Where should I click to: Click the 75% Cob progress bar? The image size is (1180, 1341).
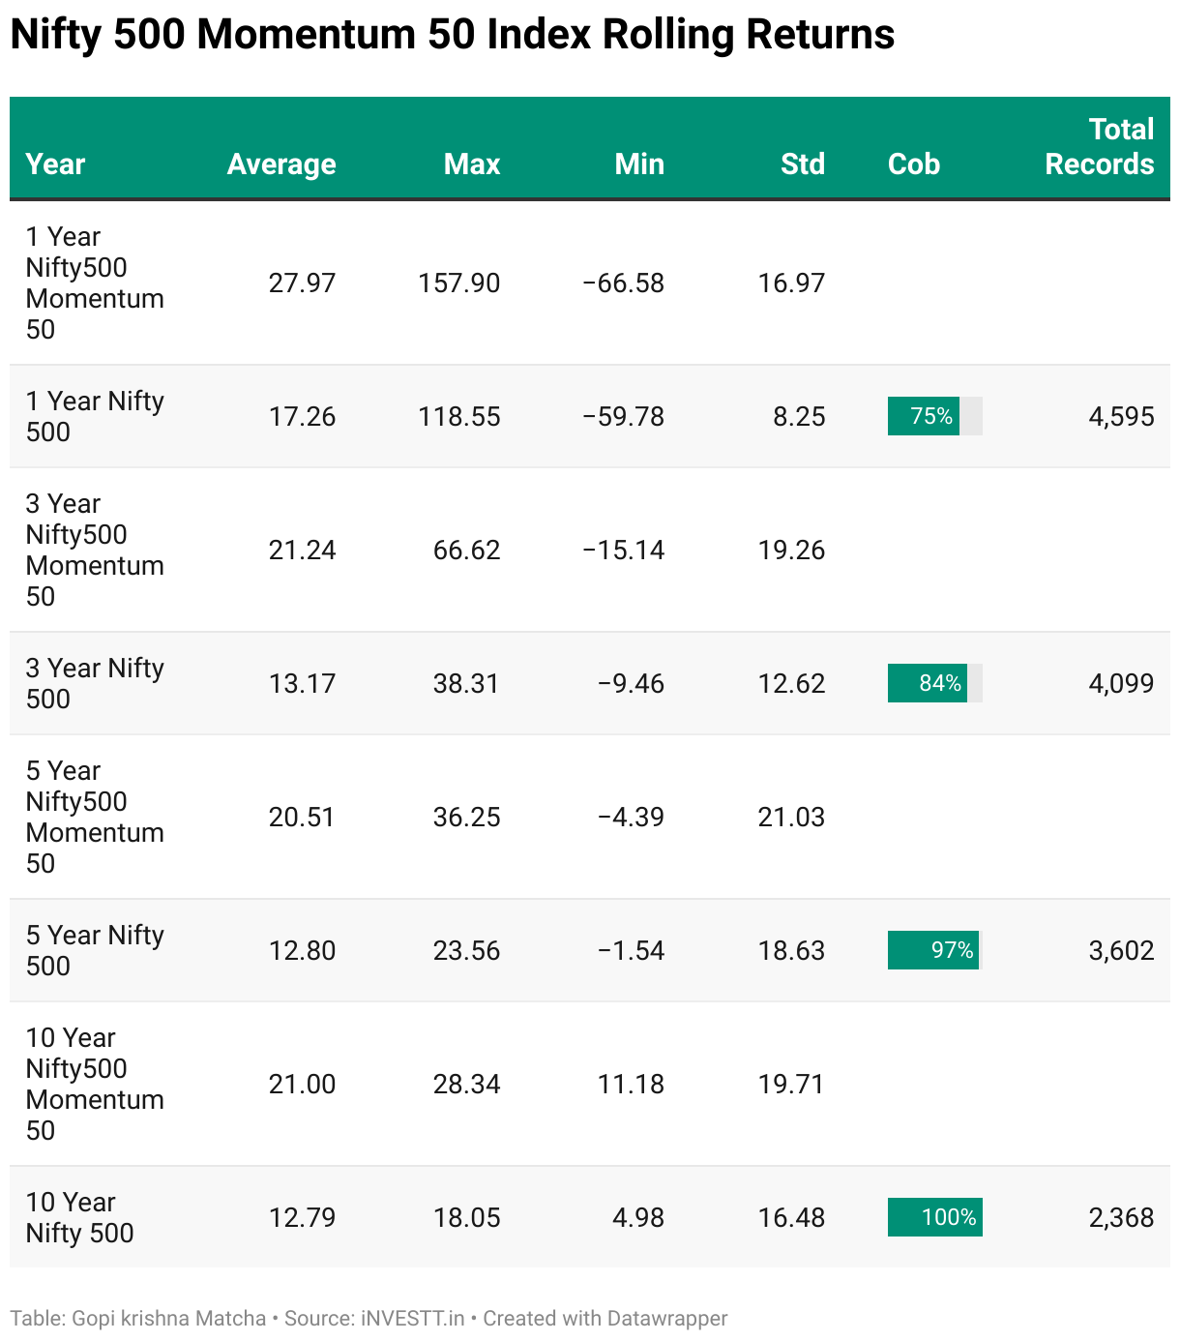[934, 416]
